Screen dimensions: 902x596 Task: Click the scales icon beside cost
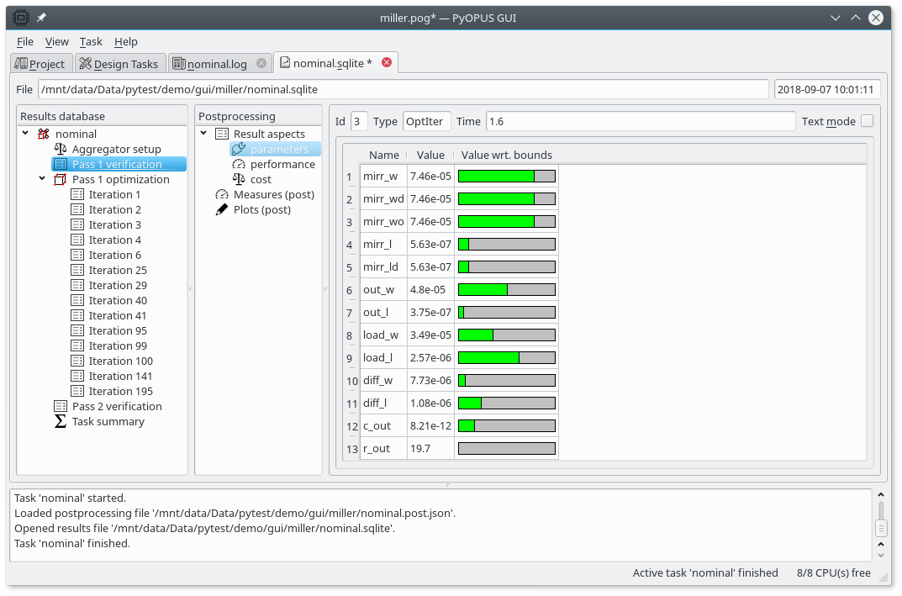point(239,179)
